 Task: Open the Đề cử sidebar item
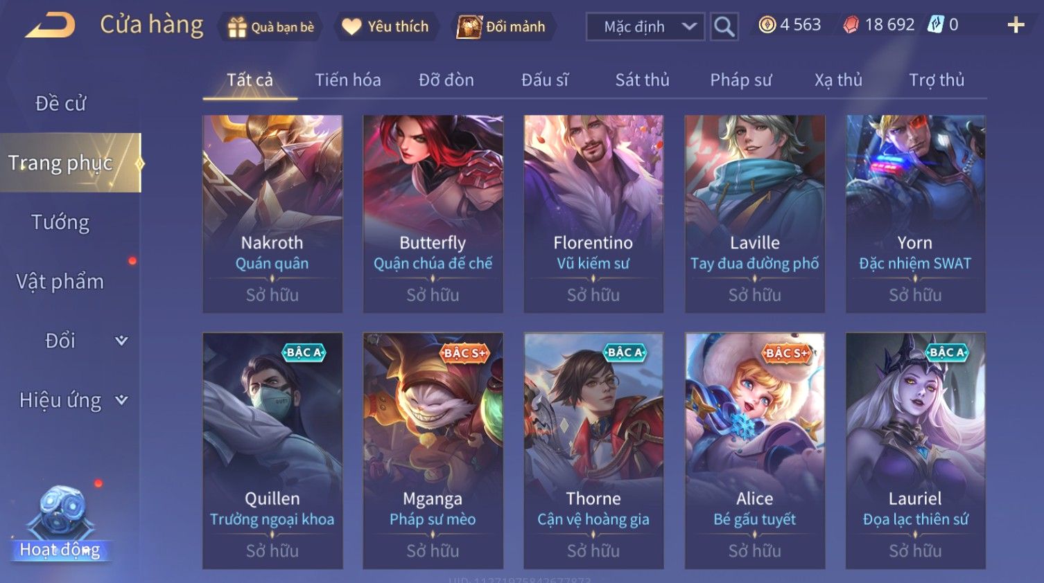(60, 104)
